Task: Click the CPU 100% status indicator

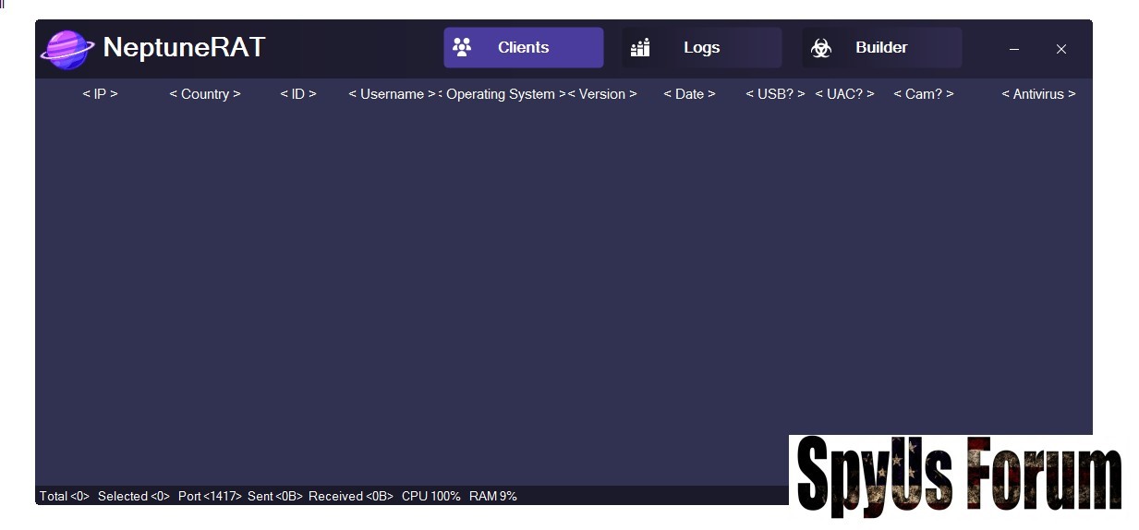Action: 430,497
